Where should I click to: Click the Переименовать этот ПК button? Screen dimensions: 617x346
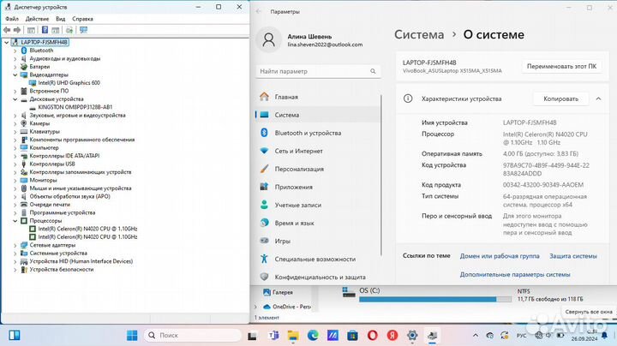[x=562, y=66]
